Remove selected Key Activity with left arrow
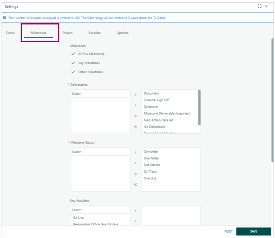The width and height of the screenshot is (275, 238). pyautogui.click(x=135, y=221)
